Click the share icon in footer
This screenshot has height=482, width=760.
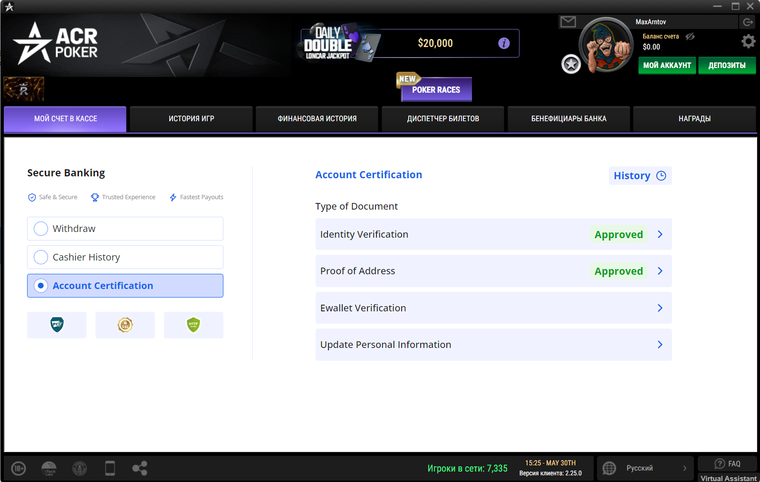tap(140, 468)
